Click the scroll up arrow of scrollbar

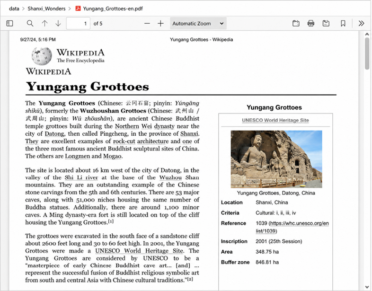[x=367, y=35]
